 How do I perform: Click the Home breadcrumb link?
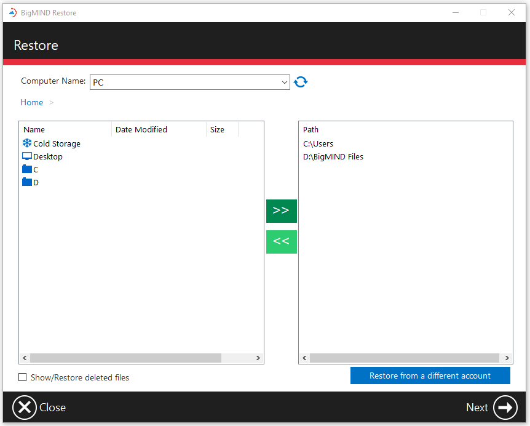tap(31, 102)
